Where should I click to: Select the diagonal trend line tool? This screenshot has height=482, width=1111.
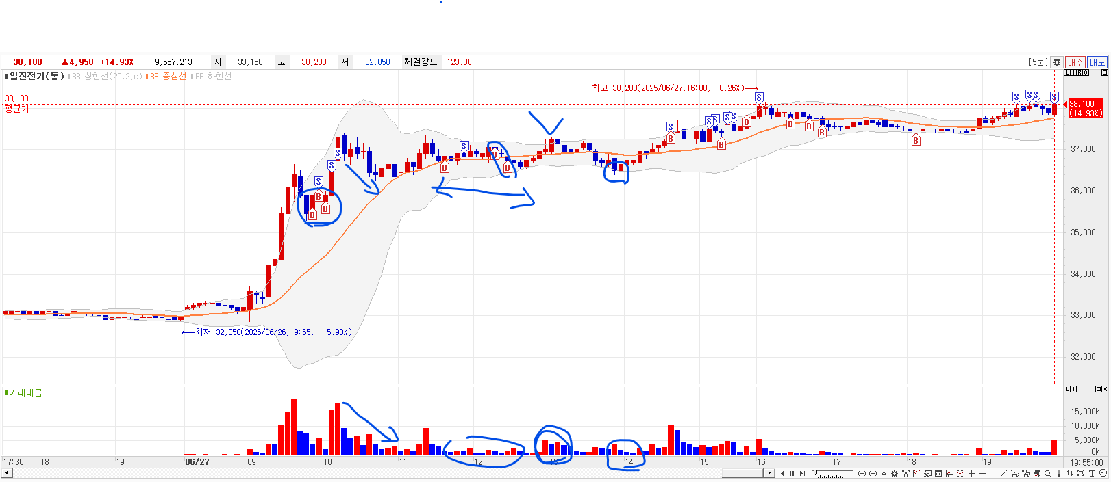[1003, 473]
